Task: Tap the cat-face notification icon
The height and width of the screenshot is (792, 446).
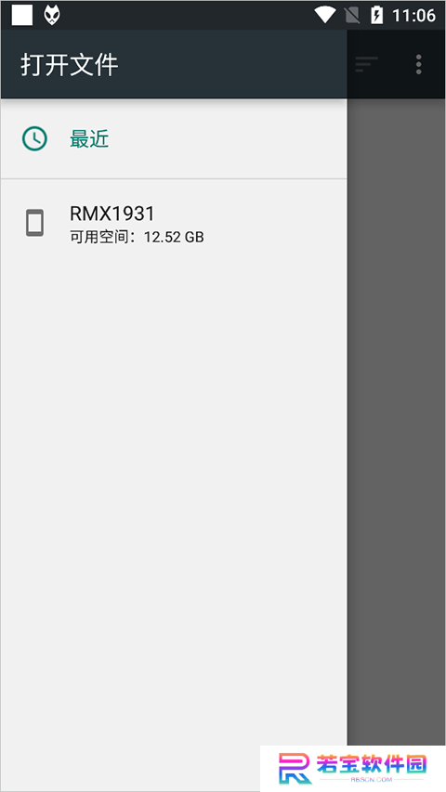Action: [x=52, y=15]
